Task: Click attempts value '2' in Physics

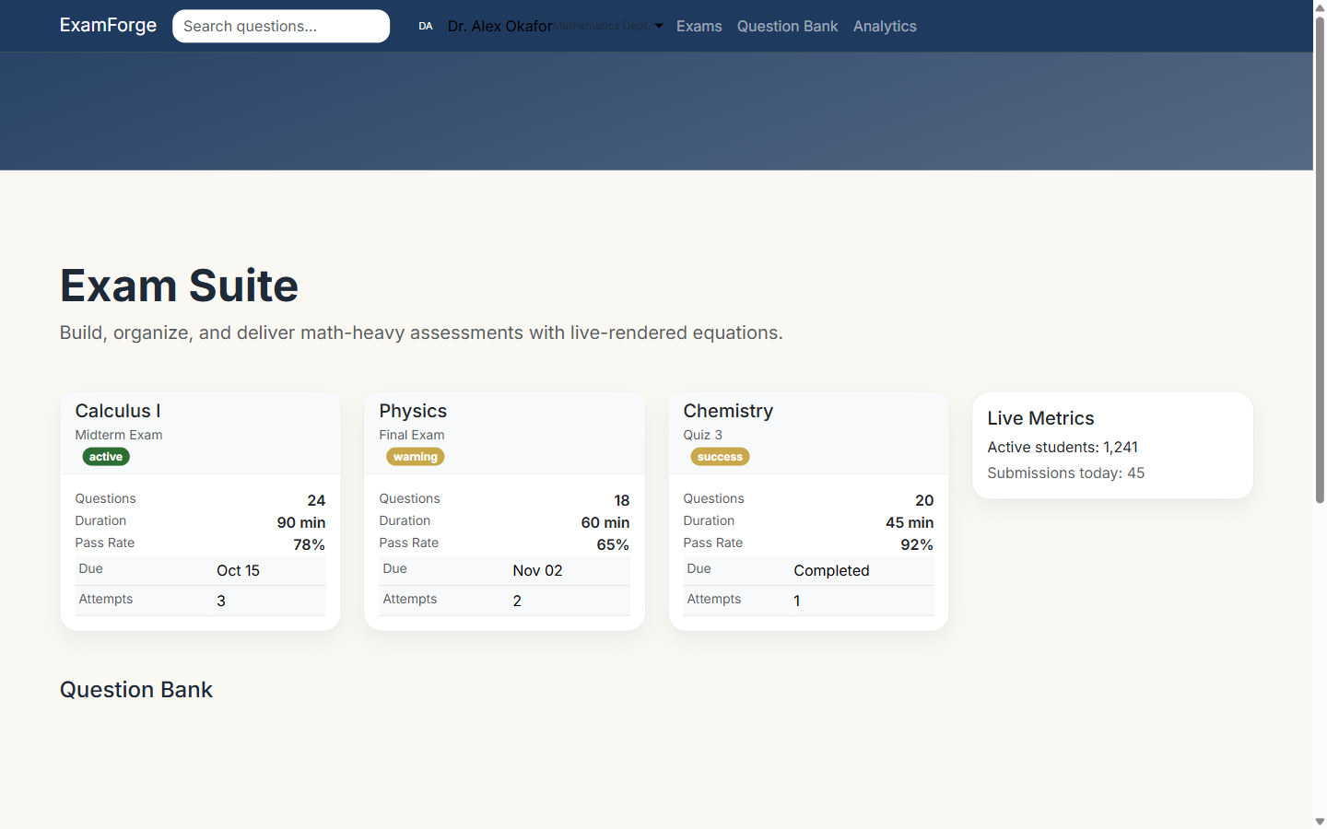Action: (517, 601)
